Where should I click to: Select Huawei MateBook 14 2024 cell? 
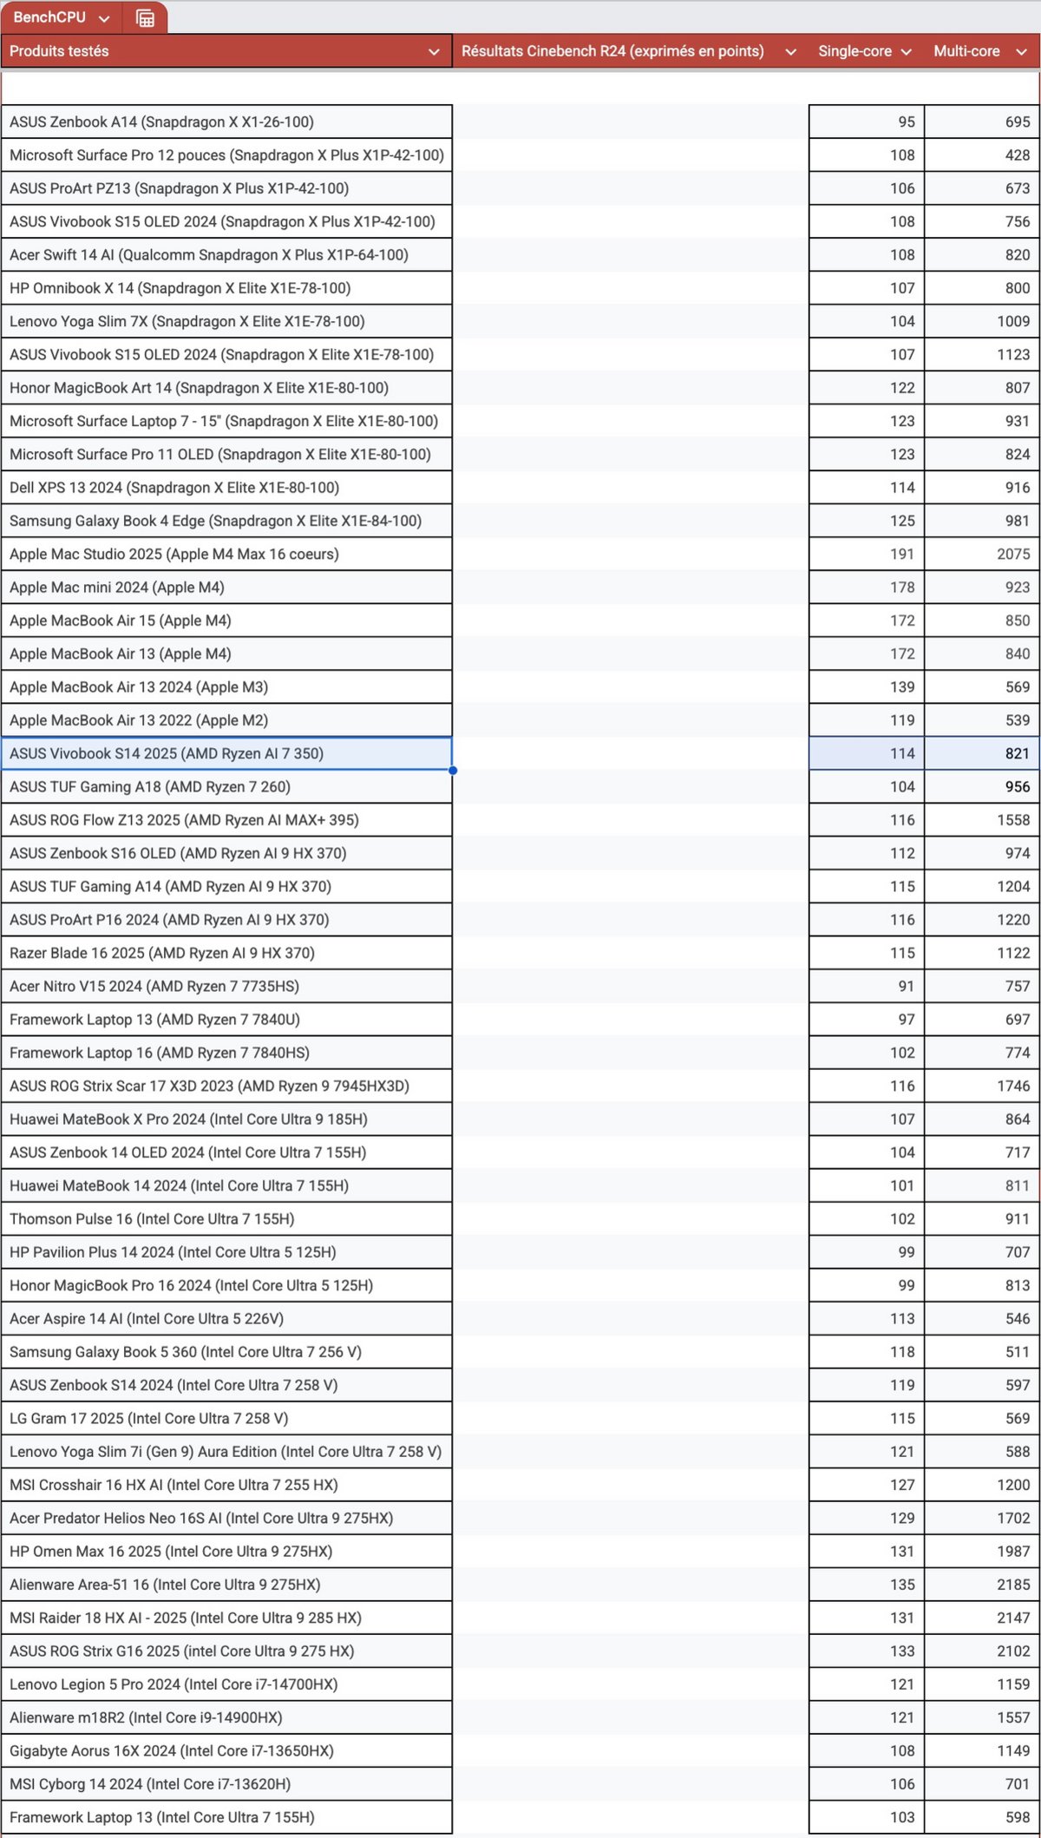click(x=226, y=1186)
